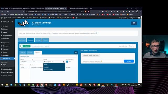Viewport: 168px width, 94px height.
Task: Click the chatbot ID input field
Action: tap(37, 62)
